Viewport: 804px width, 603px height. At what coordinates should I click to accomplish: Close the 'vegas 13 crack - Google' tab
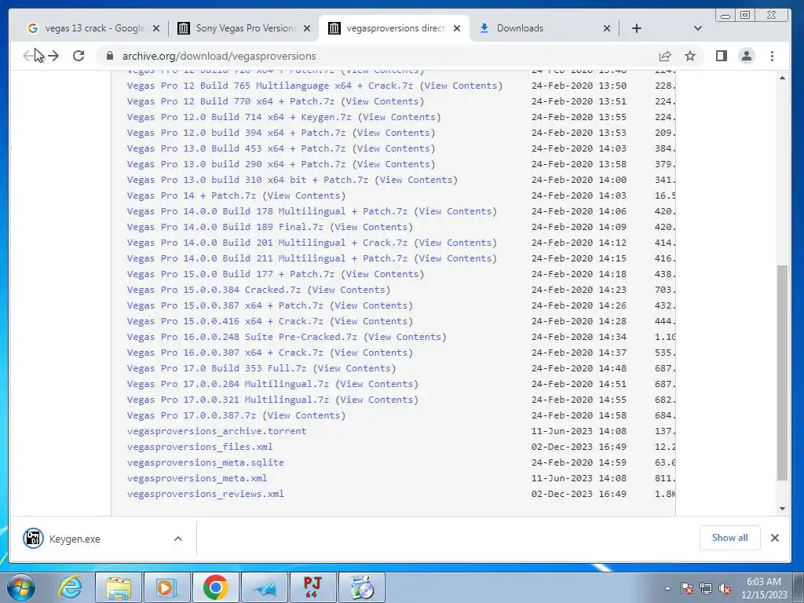156,28
